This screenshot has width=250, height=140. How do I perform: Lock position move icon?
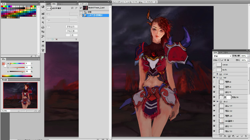225,60
